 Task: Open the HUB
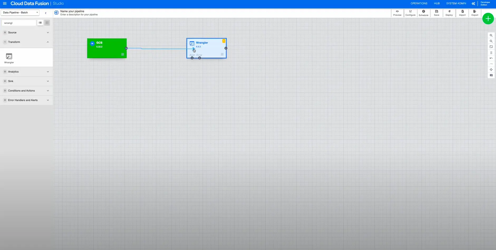[437, 3]
